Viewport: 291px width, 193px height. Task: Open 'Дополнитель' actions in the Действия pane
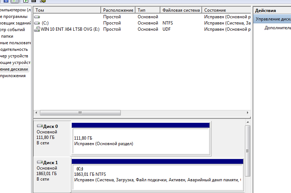[277, 28]
